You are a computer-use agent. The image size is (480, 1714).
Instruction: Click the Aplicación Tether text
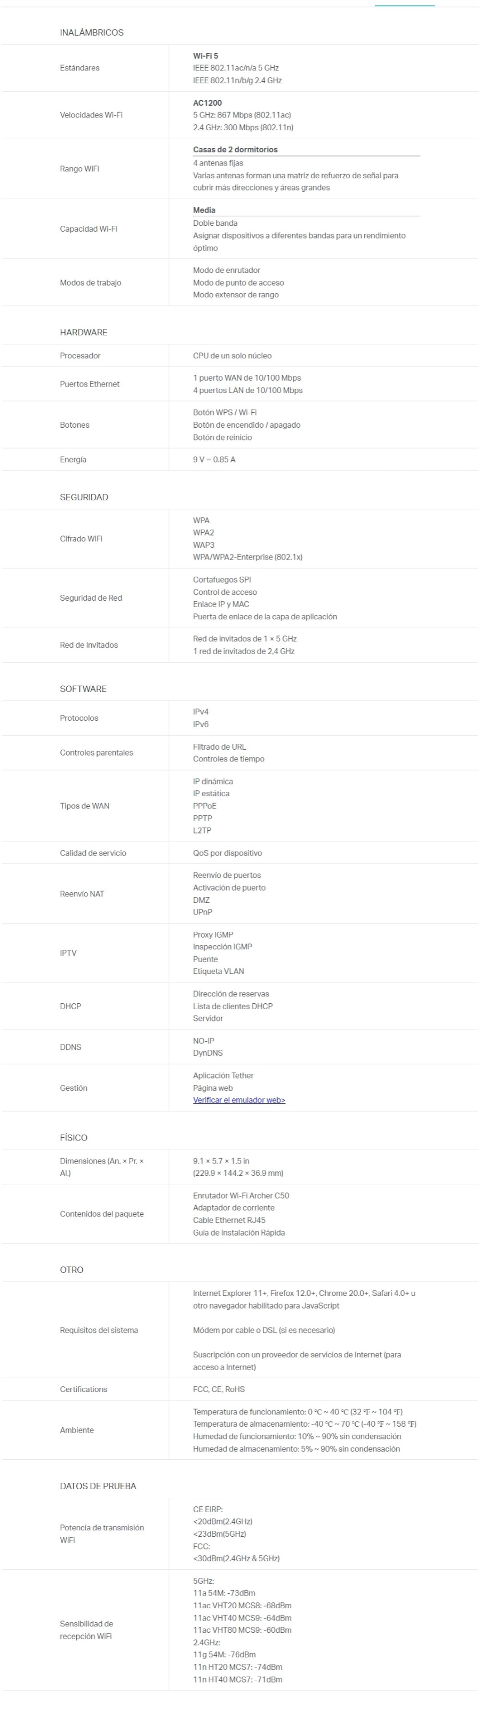click(223, 1075)
